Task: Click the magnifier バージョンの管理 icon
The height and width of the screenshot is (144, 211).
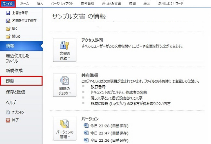Action: coord(65,124)
